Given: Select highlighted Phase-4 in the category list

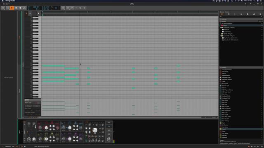Looking at the screenshot, I should click(x=241, y=129).
